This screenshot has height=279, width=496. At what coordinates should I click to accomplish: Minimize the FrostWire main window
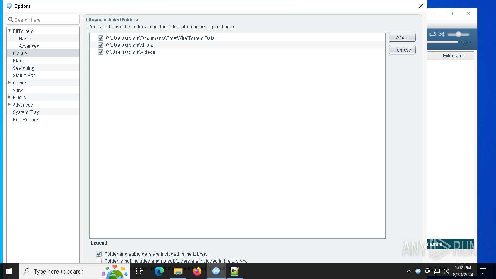pyautogui.click(x=433, y=14)
